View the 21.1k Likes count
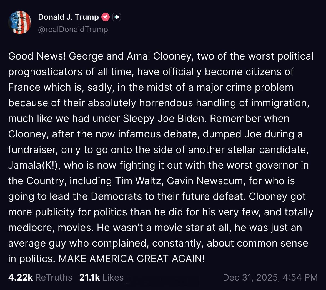 coord(90,277)
